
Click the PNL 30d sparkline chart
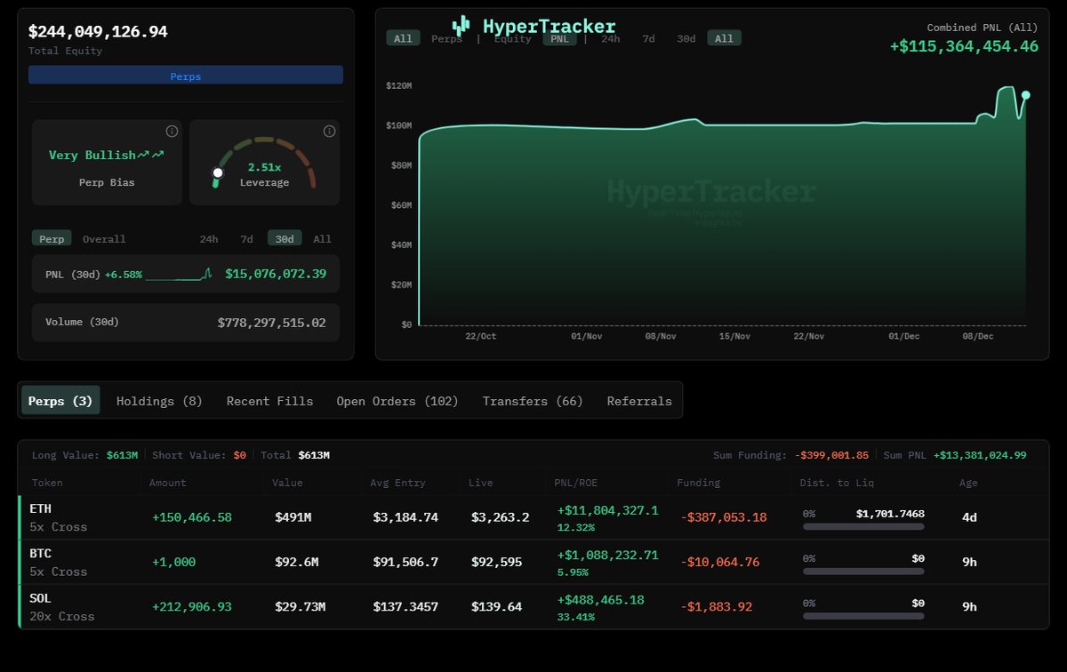[x=179, y=275]
